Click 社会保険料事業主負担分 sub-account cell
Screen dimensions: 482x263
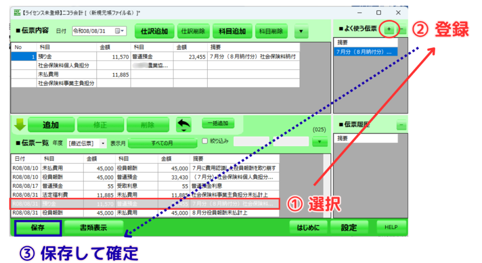point(66,84)
